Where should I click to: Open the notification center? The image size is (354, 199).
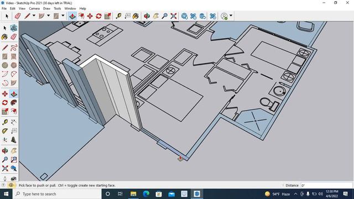point(345,194)
